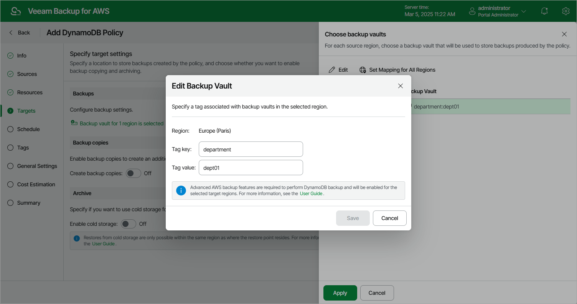The image size is (577, 304).
Task: Open the Summary wizard step
Action: tap(29, 203)
